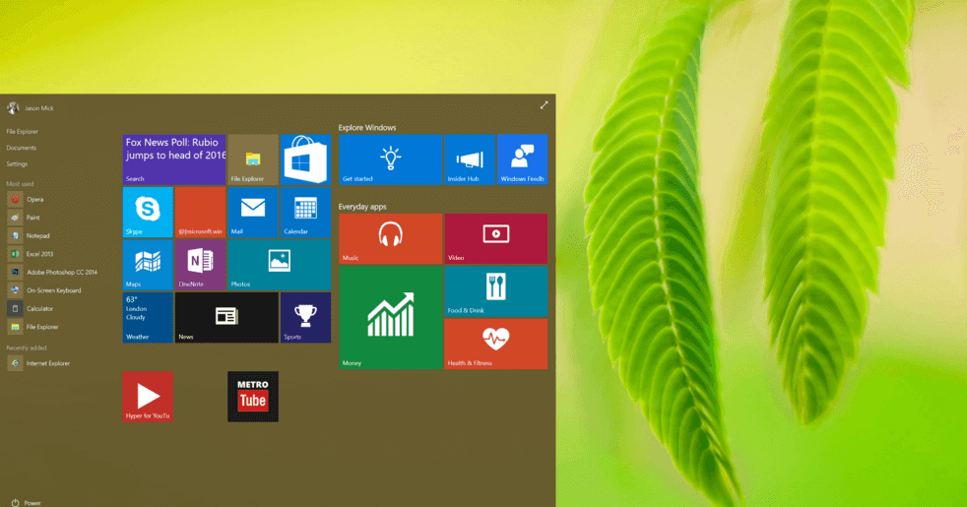Open the News tile

[226, 318]
